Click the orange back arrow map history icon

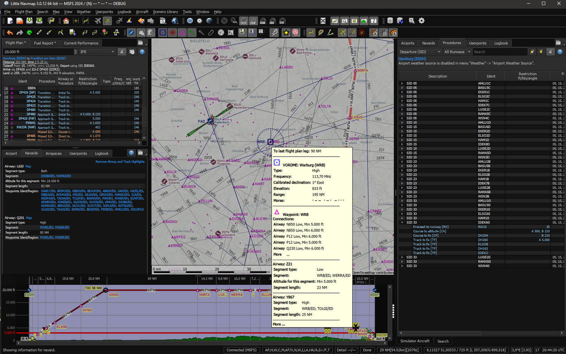click(x=141, y=20)
